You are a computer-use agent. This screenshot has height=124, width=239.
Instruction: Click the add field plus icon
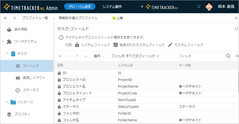(60, 56)
